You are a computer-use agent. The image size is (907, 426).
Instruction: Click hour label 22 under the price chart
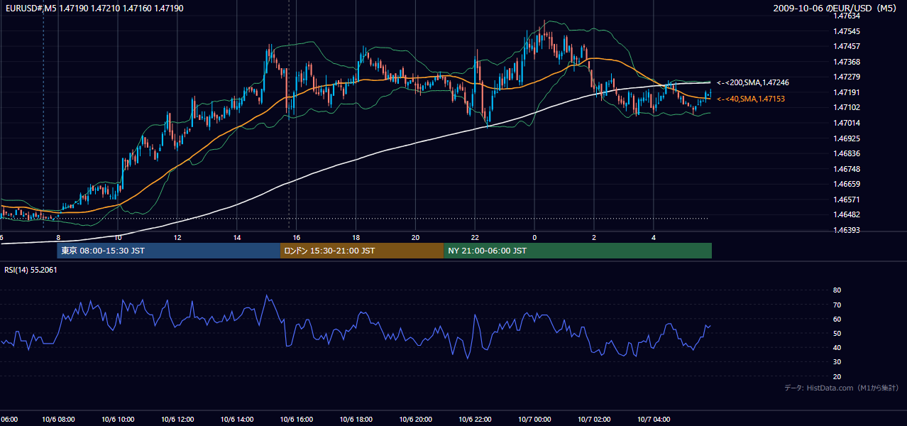pos(475,237)
